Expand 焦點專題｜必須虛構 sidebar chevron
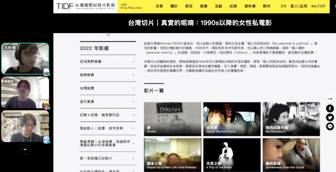This screenshot has height=172, width=336. (133, 143)
